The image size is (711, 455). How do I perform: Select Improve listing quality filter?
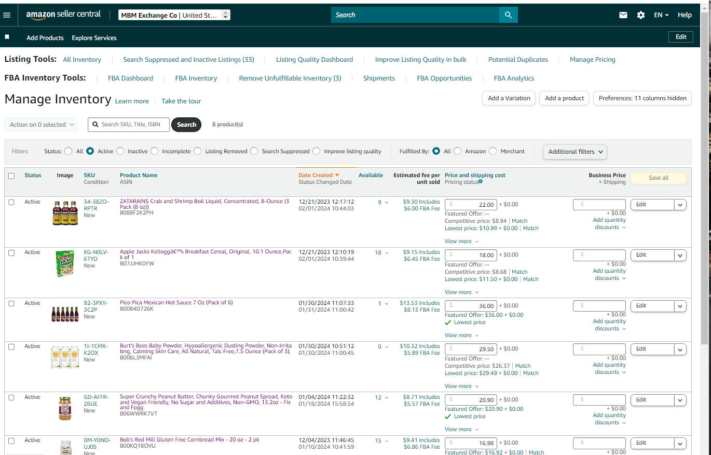pos(317,151)
